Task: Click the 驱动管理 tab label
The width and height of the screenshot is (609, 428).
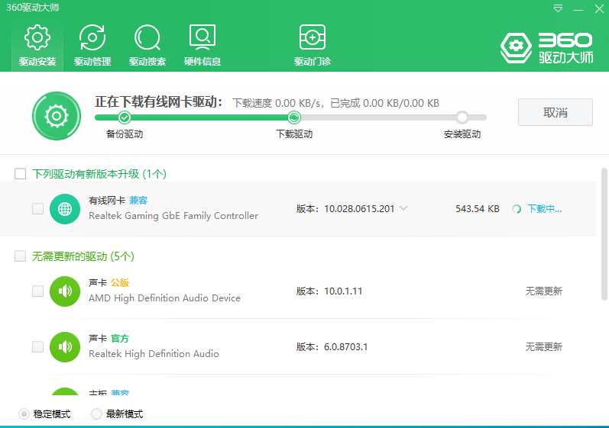Action: pyautogui.click(x=92, y=62)
